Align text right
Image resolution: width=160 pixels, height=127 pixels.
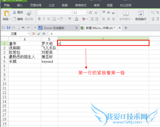(x=113, y=19)
